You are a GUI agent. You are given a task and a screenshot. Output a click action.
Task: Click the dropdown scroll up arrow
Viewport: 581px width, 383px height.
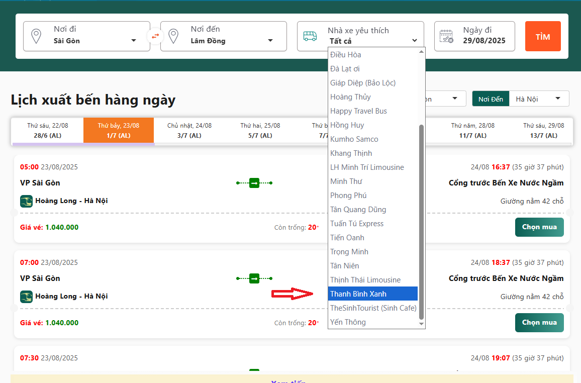(421, 51)
